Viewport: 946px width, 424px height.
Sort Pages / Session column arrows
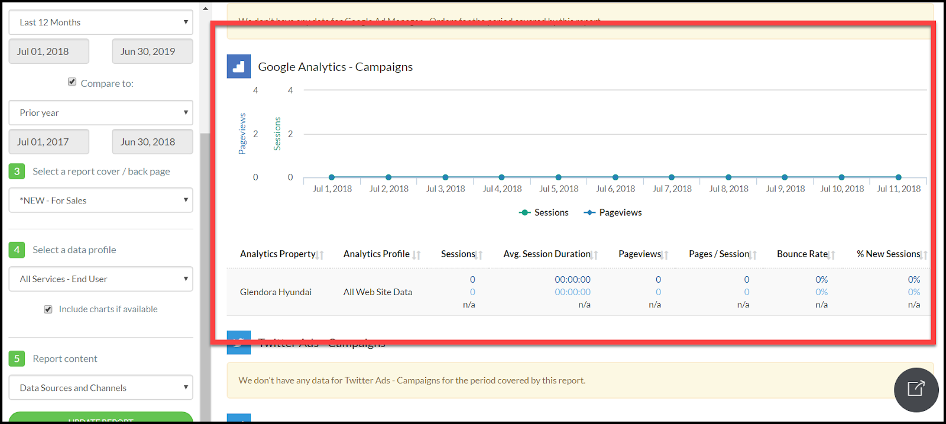[x=753, y=255]
